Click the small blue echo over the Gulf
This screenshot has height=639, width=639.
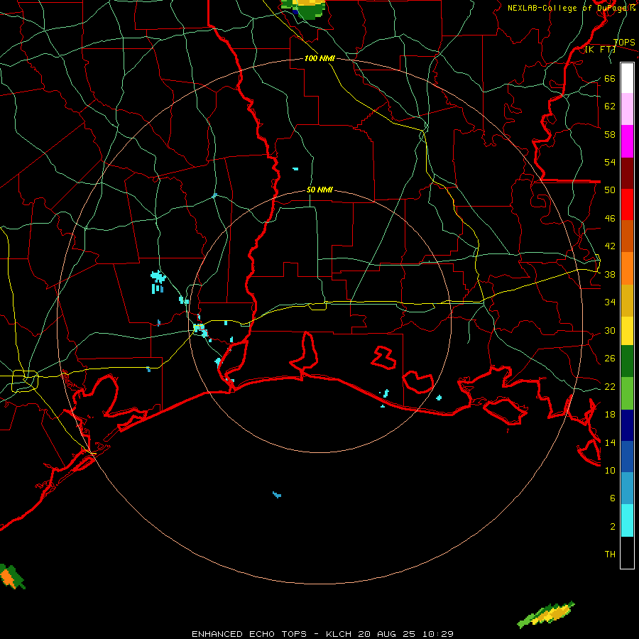277,495
